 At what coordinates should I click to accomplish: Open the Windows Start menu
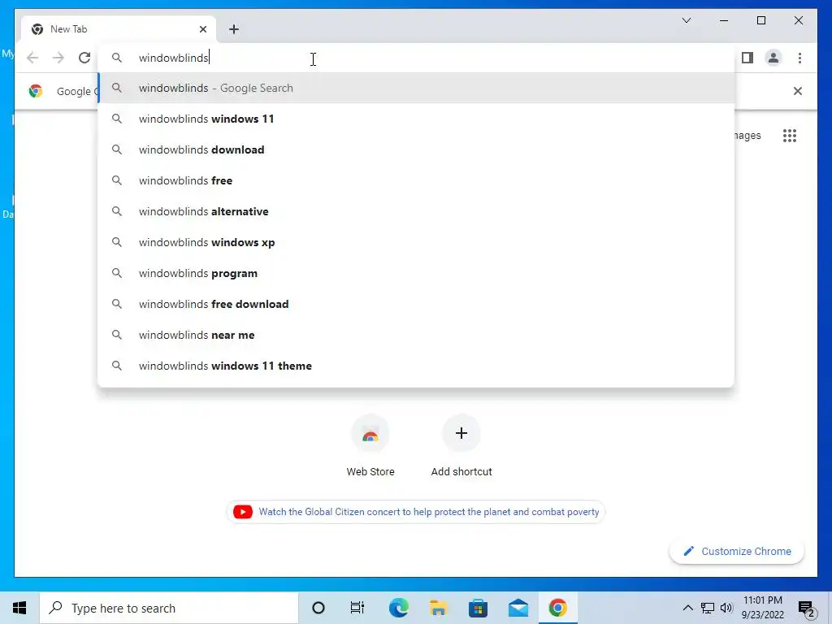coord(19,608)
